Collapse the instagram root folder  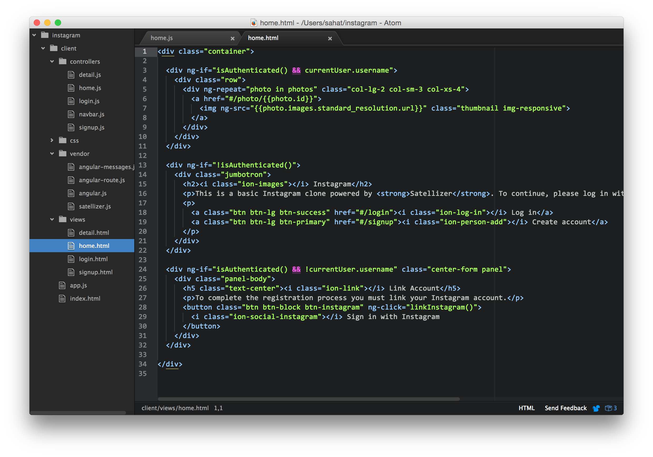[34, 35]
